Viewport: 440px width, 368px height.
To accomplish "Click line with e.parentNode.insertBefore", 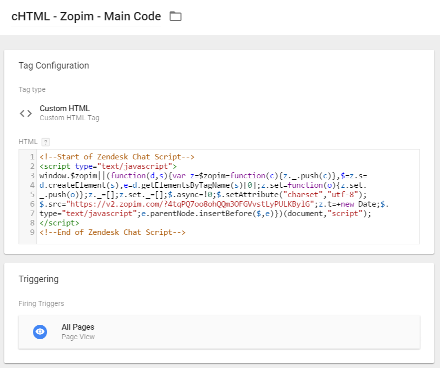I will point(206,214).
